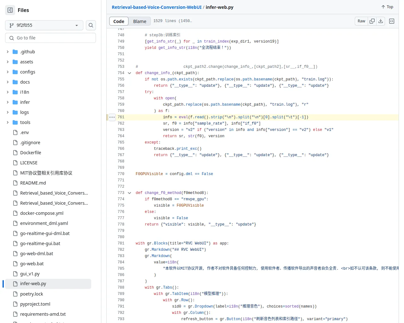The width and height of the screenshot is (404, 323).
Task: Open the .gitignore file
Action: point(30,143)
